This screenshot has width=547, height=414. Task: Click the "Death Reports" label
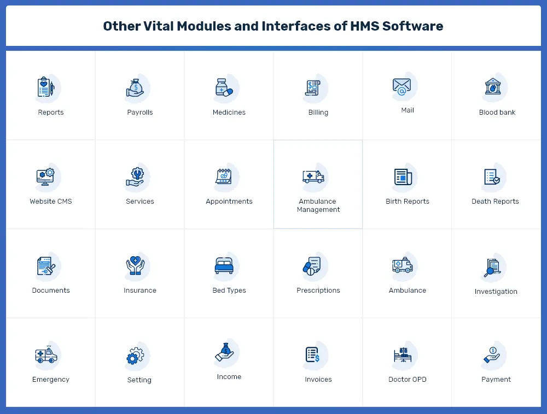tap(496, 202)
